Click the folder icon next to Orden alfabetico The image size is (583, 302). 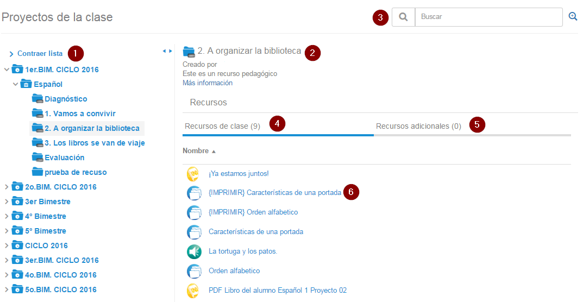click(194, 270)
